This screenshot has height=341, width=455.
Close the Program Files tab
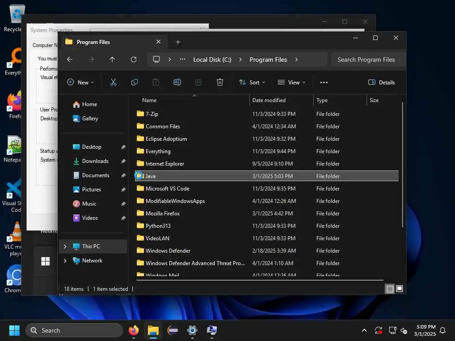159,42
